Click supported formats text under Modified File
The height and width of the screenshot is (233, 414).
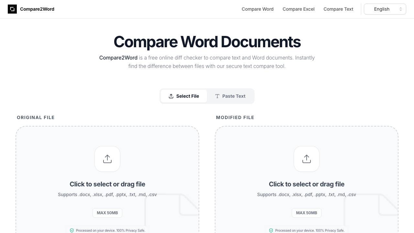(x=307, y=194)
